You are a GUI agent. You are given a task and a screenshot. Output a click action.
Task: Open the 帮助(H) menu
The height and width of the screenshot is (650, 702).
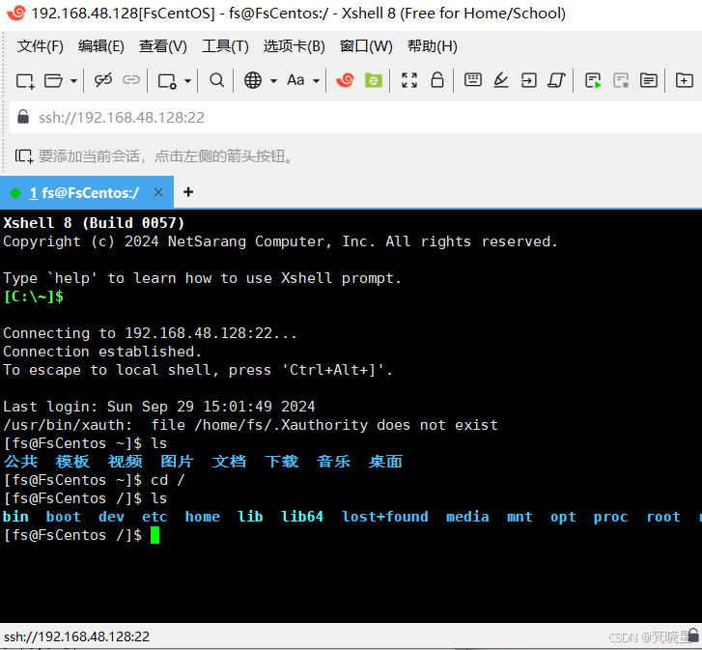click(x=433, y=46)
